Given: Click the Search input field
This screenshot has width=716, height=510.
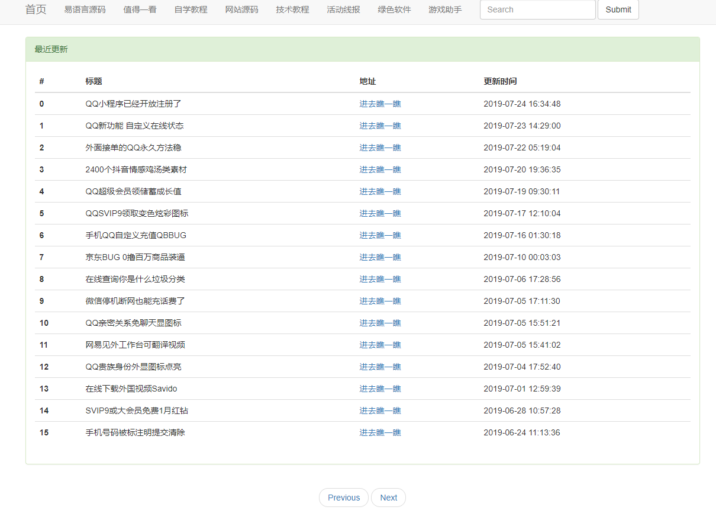Looking at the screenshot, I should [x=537, y=9].
